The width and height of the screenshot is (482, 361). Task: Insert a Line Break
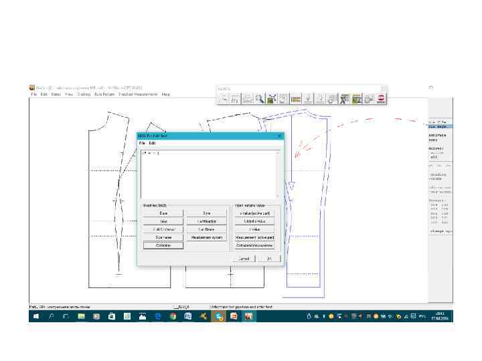click(207, 229)
